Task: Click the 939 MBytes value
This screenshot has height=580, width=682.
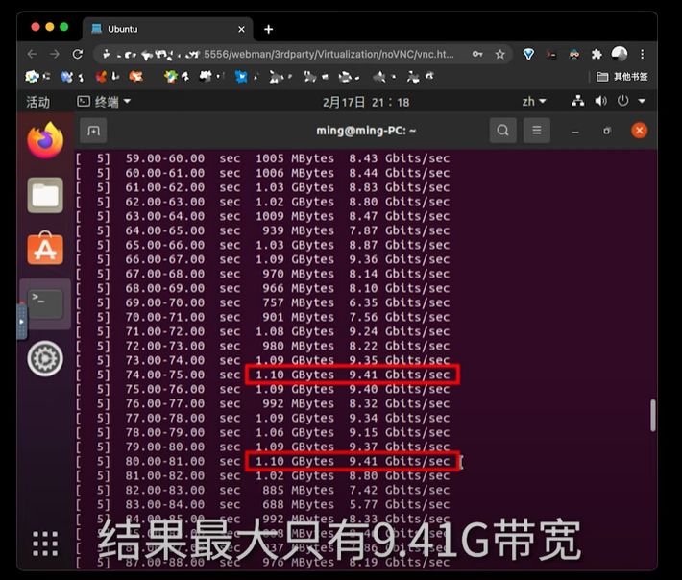Action: [299, 230]
